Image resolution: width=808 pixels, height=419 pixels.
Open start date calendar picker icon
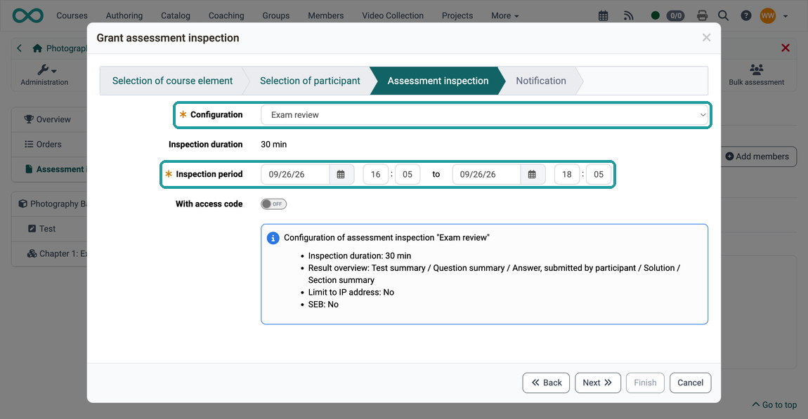(x=341, y=175)
